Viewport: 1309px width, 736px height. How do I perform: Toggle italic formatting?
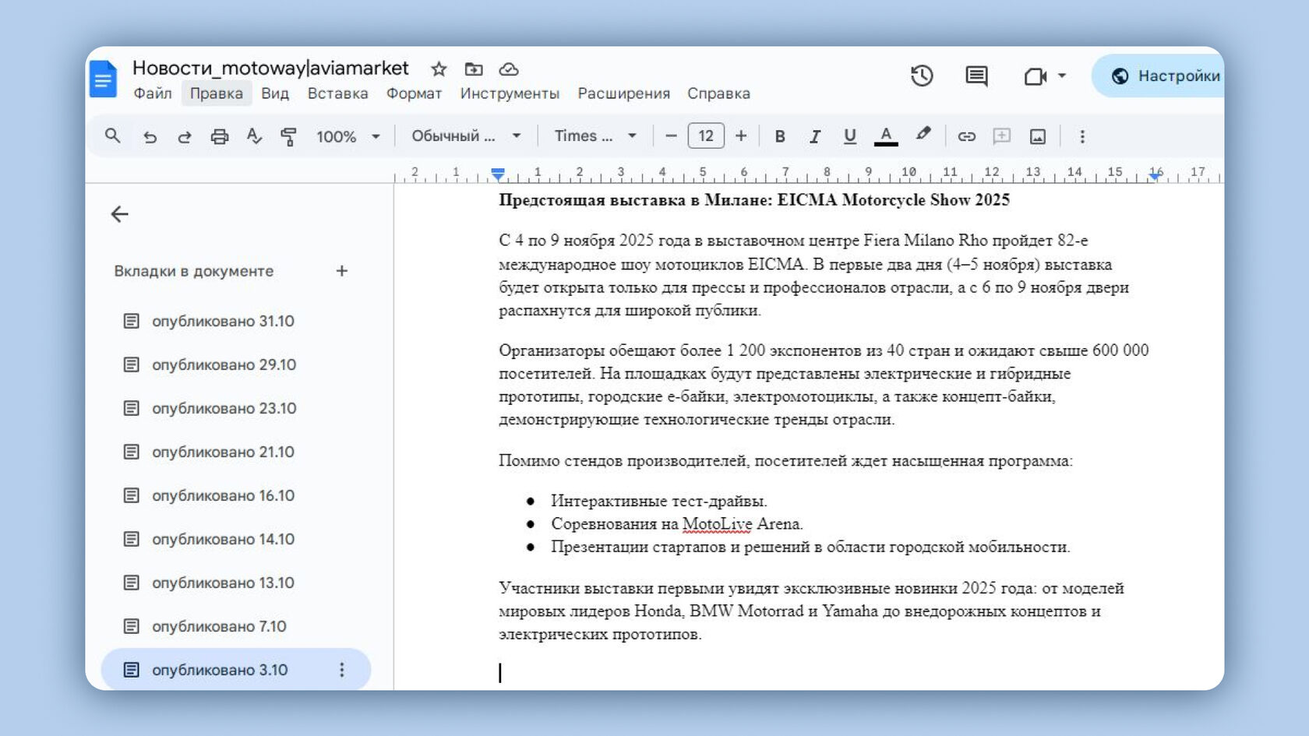click(x=814, y=137)
